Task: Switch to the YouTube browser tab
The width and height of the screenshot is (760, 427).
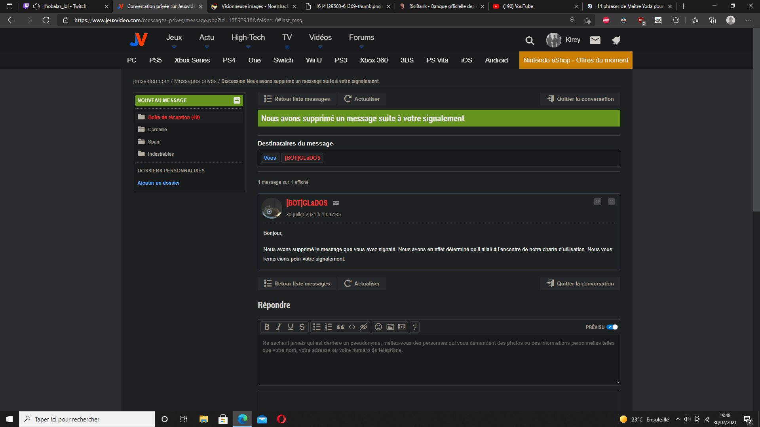Action: coord(535,6)
